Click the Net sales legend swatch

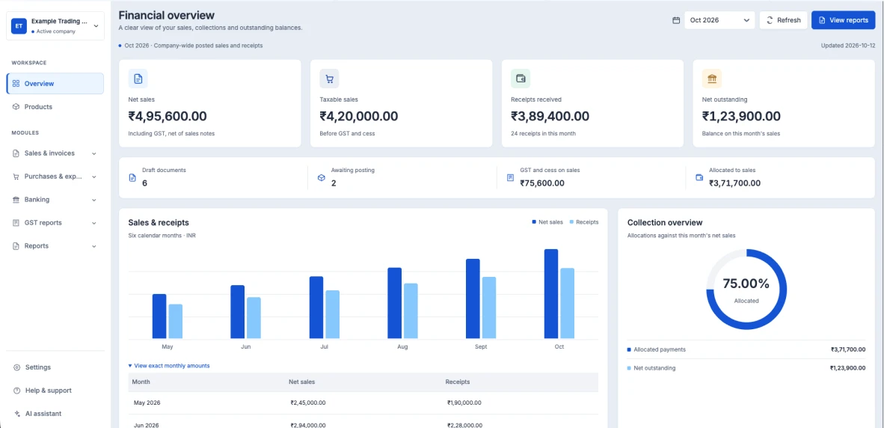coord(534,222)
